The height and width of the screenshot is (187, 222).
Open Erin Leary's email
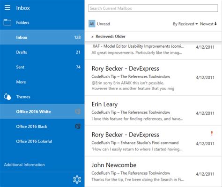point(153,111)
